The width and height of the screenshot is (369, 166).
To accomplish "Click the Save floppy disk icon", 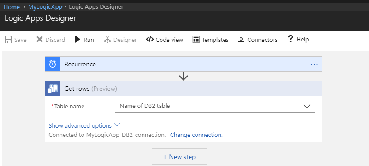I will [8, 40].
